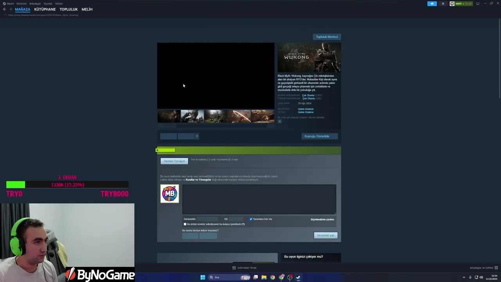Open the Oyunlar menu

point(48,4)
